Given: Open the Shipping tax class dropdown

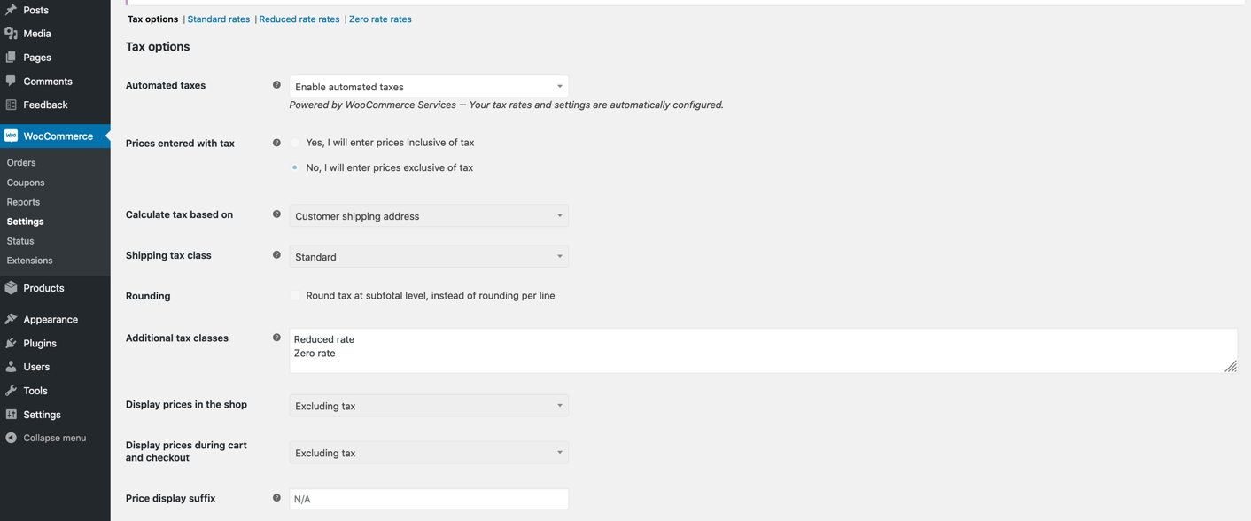Looking at the screenshot, I should click(428, 256).
